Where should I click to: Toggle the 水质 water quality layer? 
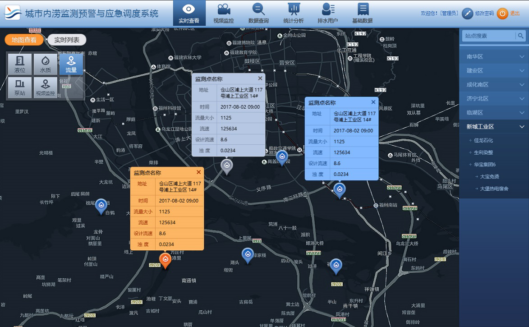[x=46, y=64]
